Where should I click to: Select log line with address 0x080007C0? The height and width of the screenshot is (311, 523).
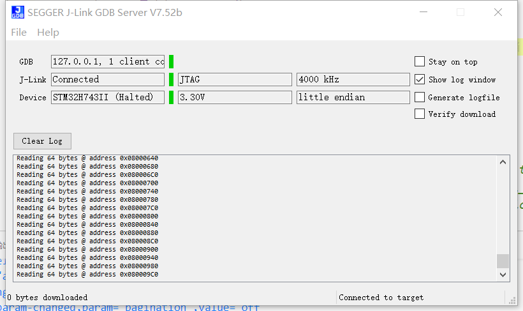pyautogui.click(x=87, y=208)
